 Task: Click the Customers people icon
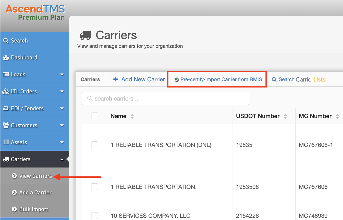(6, 125)
